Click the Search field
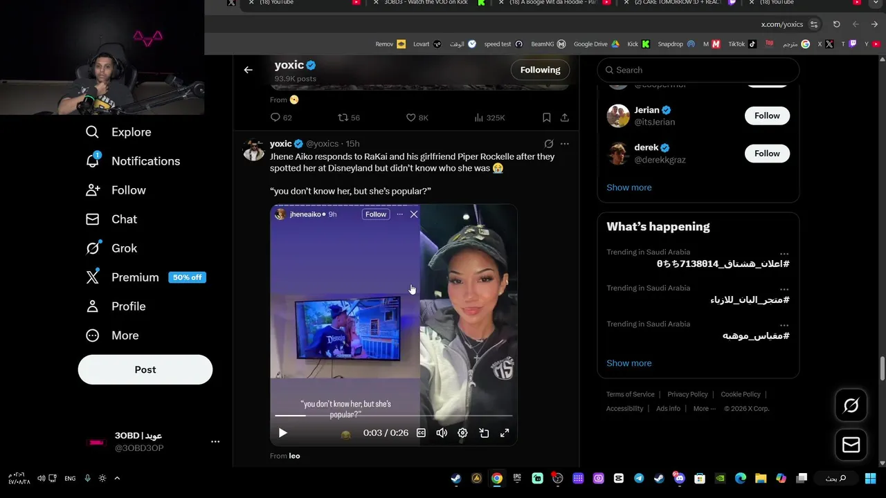Screen dimensions: 886x498 (698, 70)
